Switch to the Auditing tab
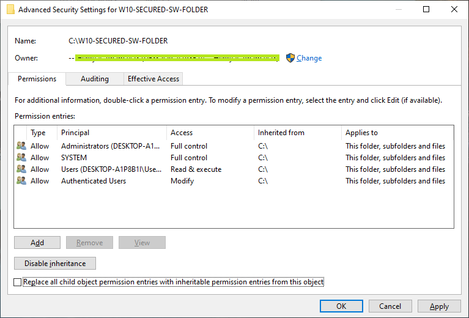The width and height of the screenshot is (469, 318). (95, 79)
